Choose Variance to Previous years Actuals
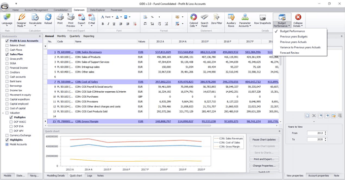The height and width of the screenshot is (180, 345). 300,47
